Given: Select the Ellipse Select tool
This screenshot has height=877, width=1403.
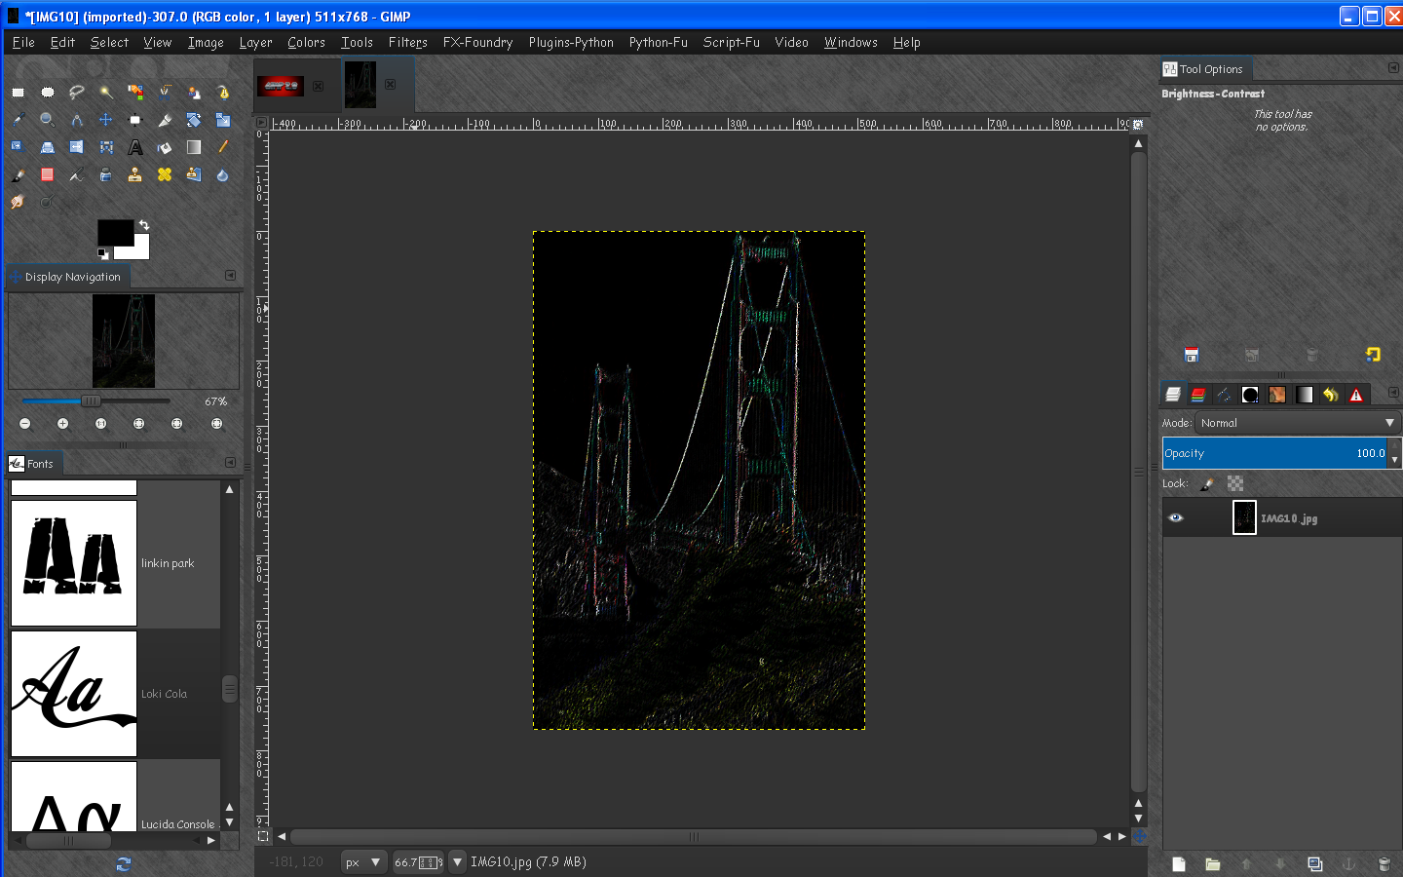Looking at the screenshot, I should tap(47, 92).
